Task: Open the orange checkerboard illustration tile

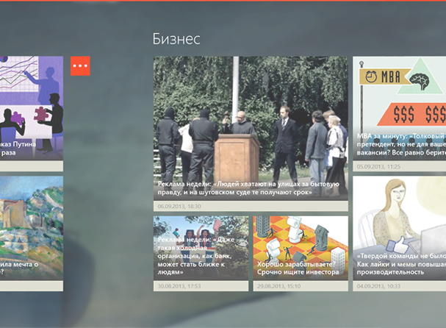Action: click(x=301, y=235)
